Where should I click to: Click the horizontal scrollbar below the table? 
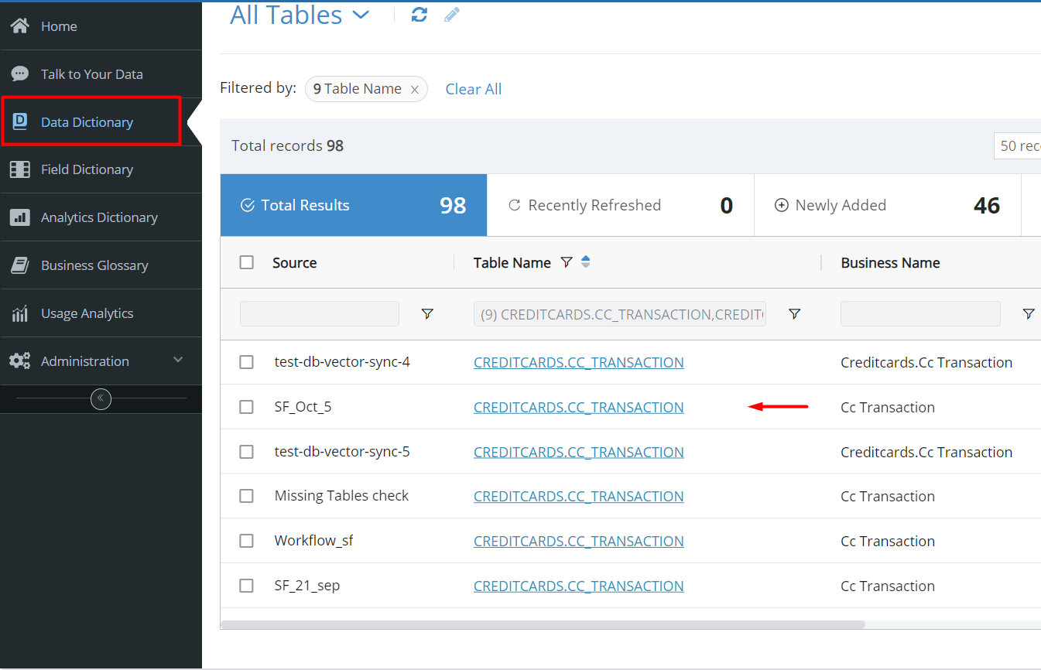click(542, 624)
